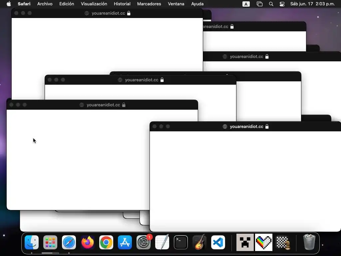Launch Firefox from the Dock
The image size is (341, 256).
coord(88,242)
